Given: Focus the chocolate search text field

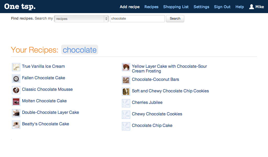Looking at the screenshot, I should pyautogui.click(x=137, y=19).
